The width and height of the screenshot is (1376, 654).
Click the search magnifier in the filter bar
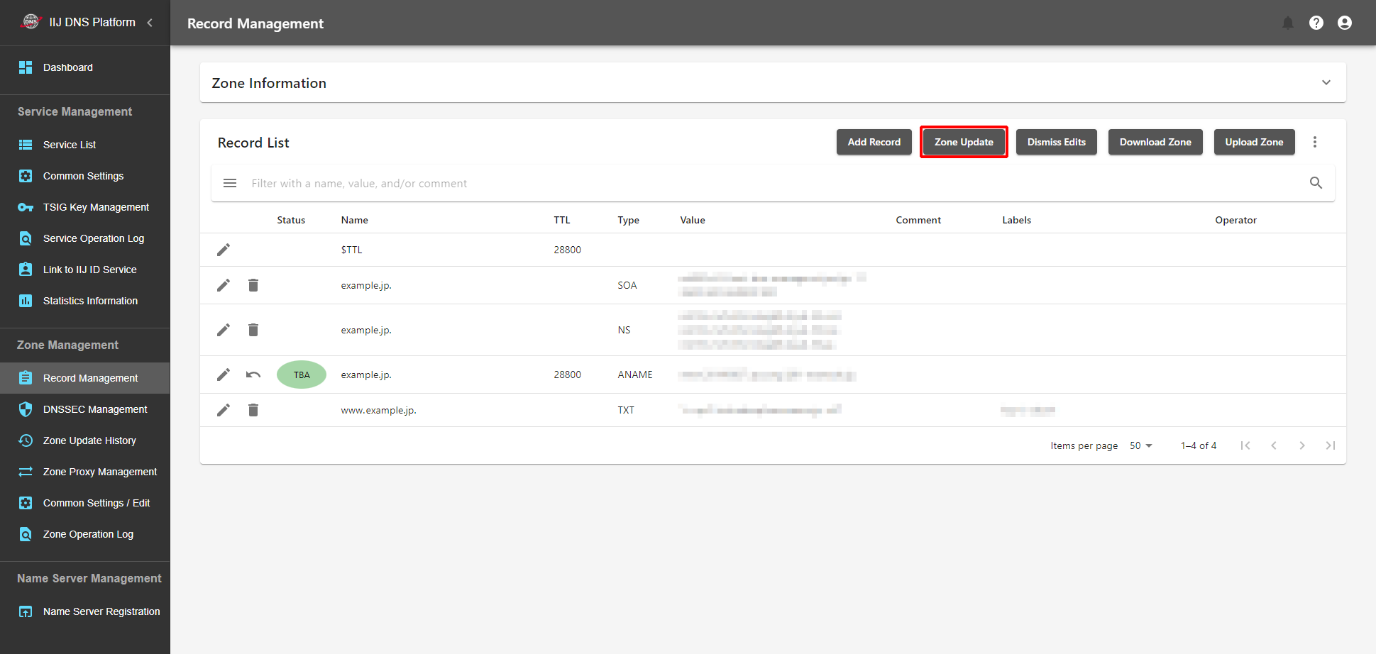1316,183
